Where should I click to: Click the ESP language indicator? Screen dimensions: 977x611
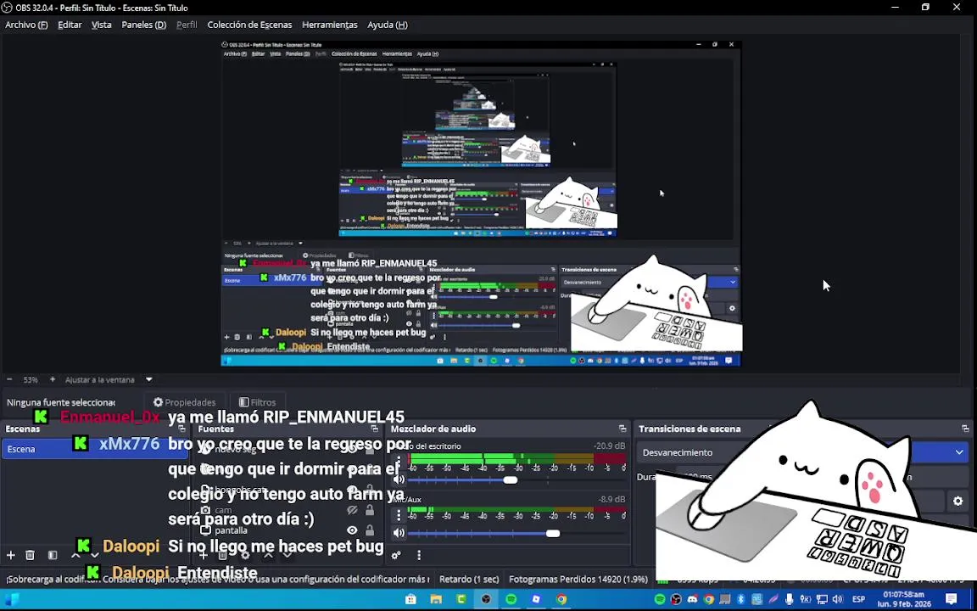point(858,599)
